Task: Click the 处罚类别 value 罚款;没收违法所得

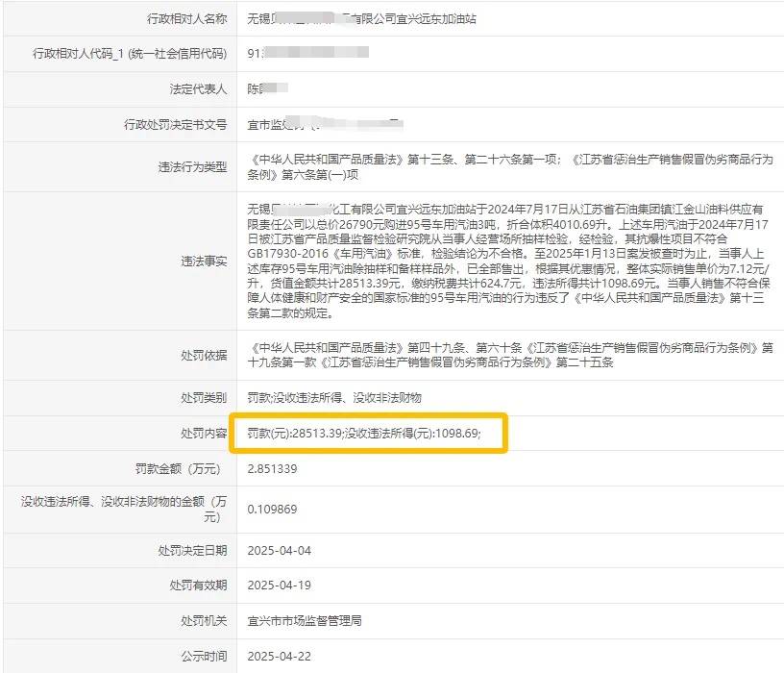Action: coord(333,397)
